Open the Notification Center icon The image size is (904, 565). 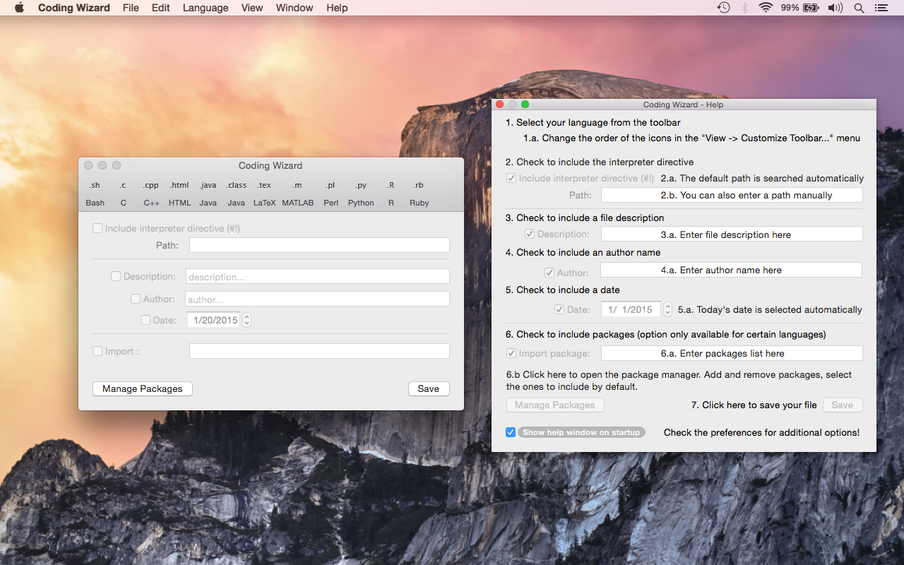coord(881,8)
